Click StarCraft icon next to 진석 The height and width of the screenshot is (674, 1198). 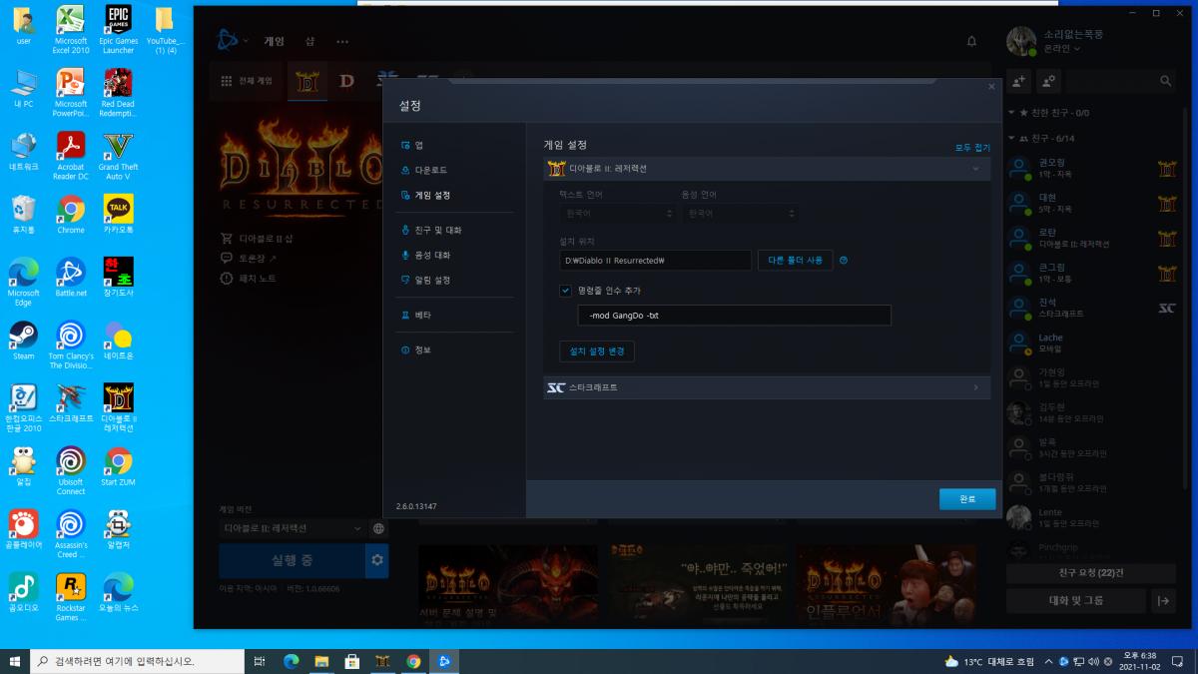coord(1167,309)
